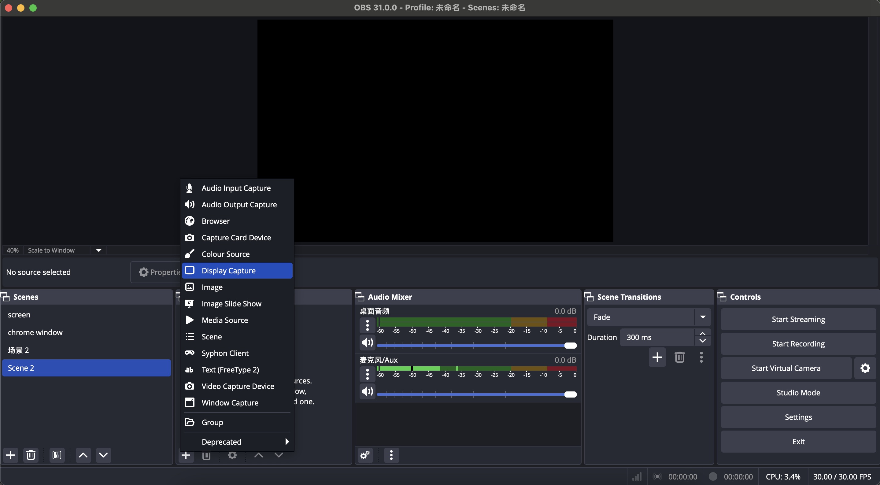Increase transition duration with up stepper
This screenshot has height=485, width=880.
tap(702, 334)
